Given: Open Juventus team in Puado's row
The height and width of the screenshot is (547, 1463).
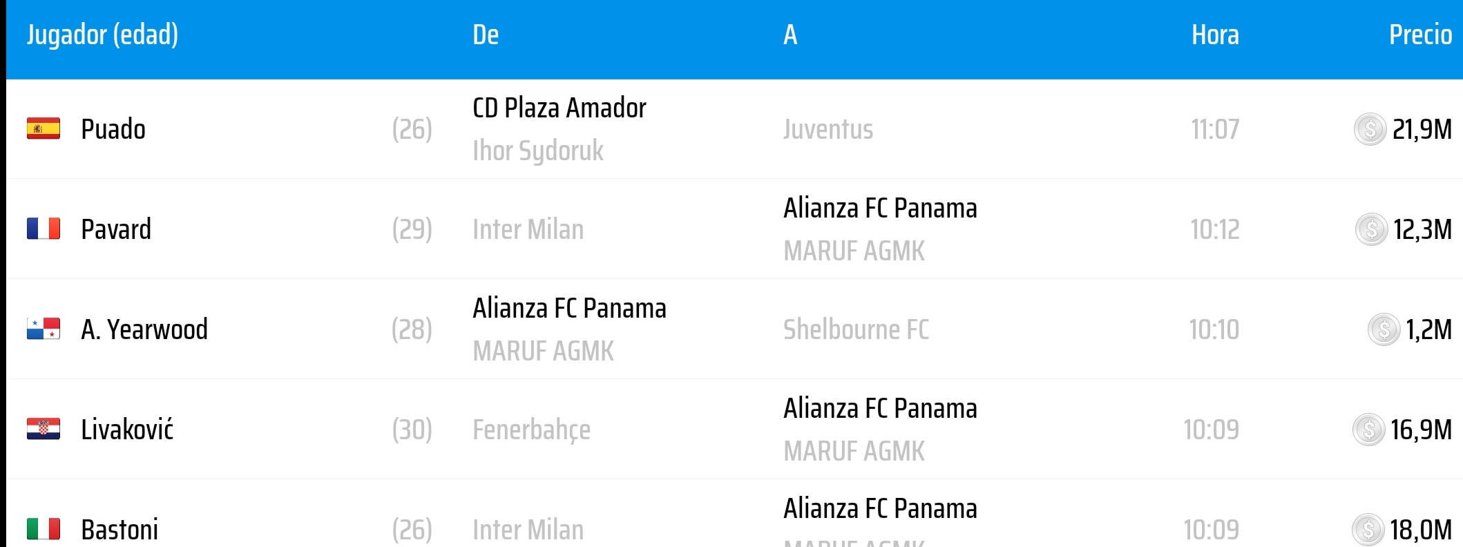Looking at the screenshot, I should click(828, 129).
